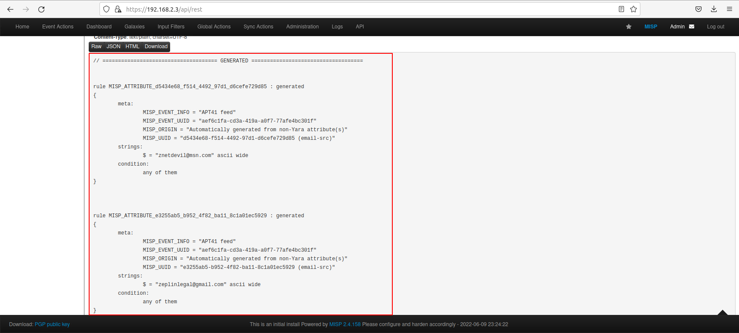Open the Administration dropdown menu
Image resolution: width=739 pixels, height=333 pixels.
(302, 27)
